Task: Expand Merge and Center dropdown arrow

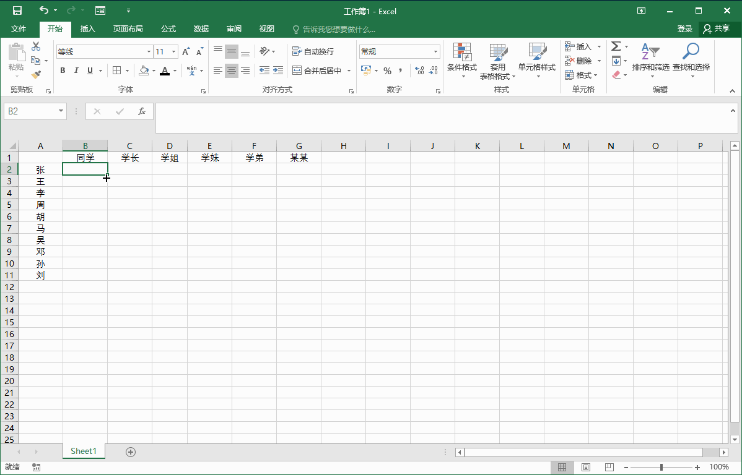Action: 349,71
